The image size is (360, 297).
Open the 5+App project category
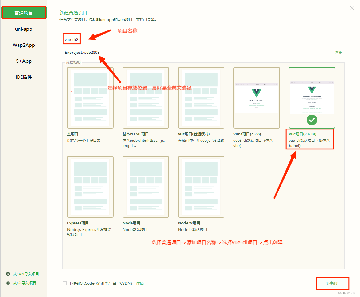tap(24, 61)
